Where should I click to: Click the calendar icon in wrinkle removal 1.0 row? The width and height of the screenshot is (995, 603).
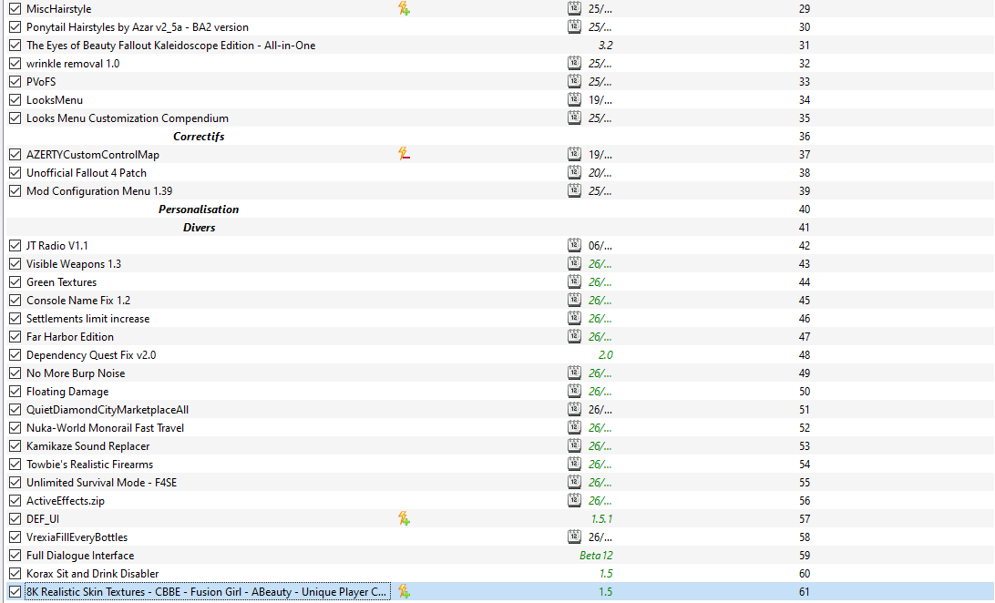click(x=574, y=64)
